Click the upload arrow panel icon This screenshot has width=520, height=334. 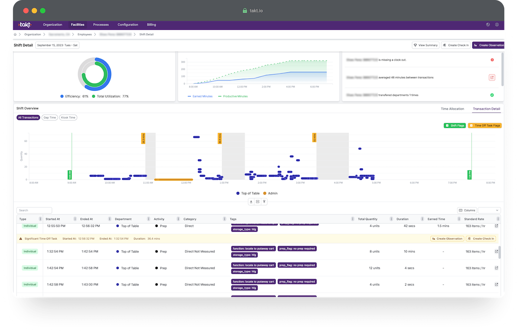pos(264,201)
